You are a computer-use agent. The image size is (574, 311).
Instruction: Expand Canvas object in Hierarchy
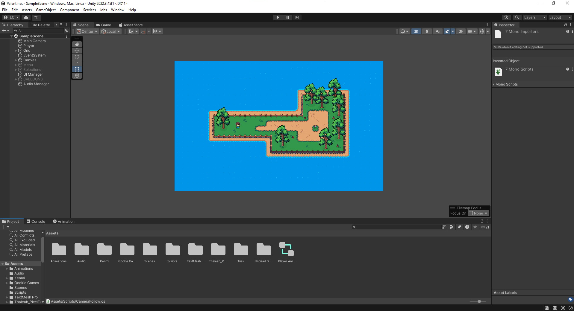click(16, 60)
